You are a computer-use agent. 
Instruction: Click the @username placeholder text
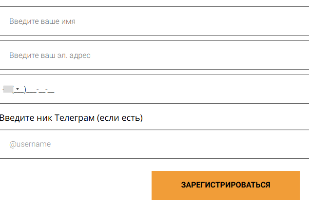tap(30, 144)
